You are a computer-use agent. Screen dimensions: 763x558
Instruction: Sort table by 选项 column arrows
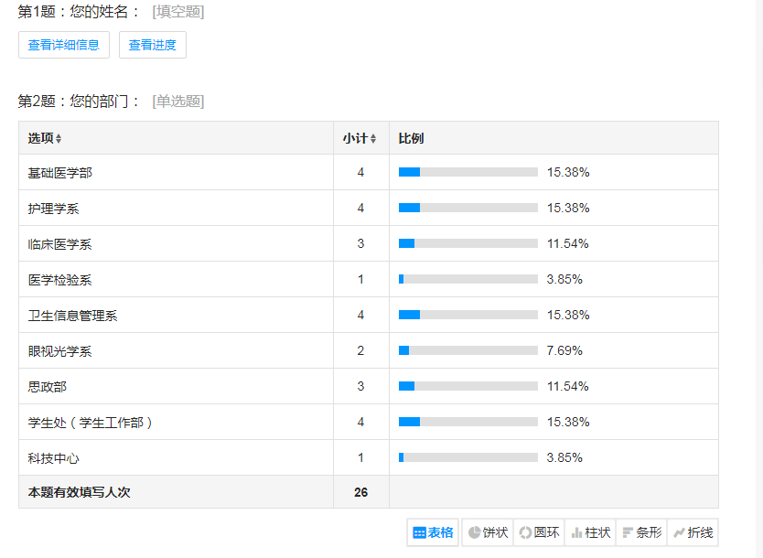59,139
